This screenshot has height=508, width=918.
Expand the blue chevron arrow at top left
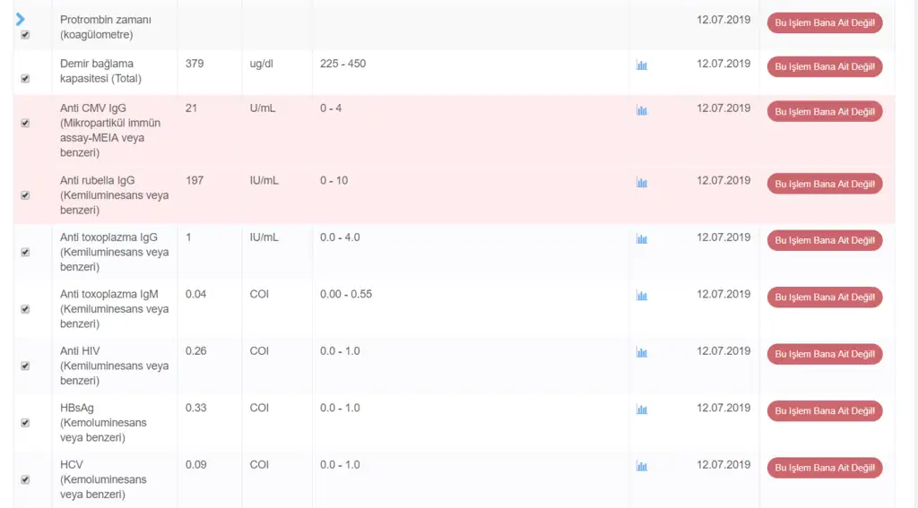[x=21, y=19]
